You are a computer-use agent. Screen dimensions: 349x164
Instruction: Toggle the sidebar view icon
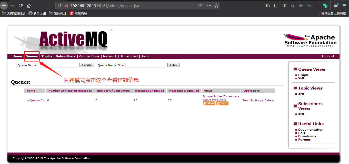pos(276,6)
